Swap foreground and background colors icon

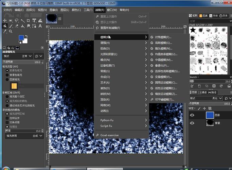click(26, 35)
